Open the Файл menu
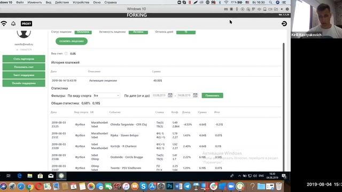The height and width of the screenshot is (192, 342). pyautogui.click(x=20, y=2)
